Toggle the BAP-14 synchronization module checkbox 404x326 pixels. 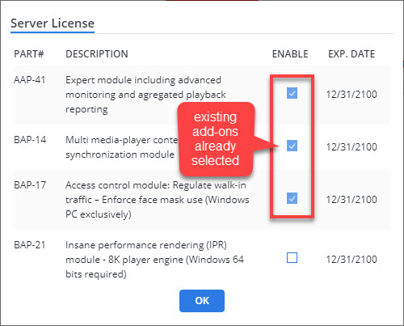(x=292, y=146)
